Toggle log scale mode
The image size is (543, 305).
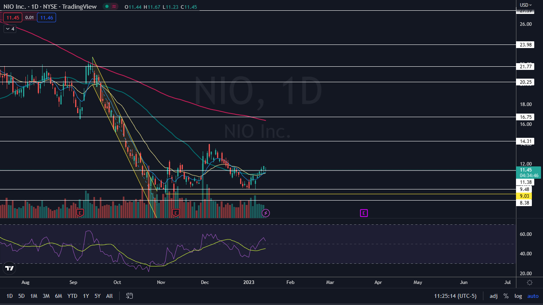pos(518,296)
